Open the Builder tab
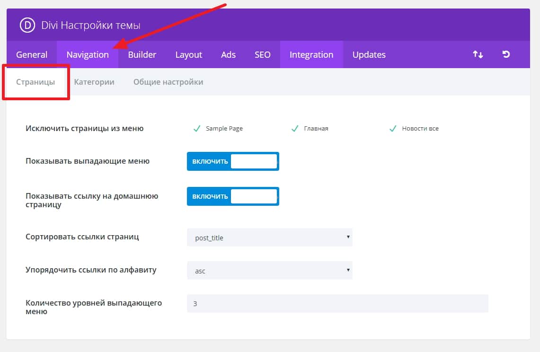This screenshot has width=540, height=352. [x=142, y=54]
